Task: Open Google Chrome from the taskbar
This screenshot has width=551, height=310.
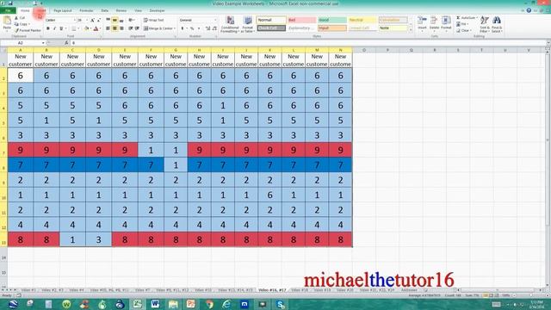Action: (208, 304)
